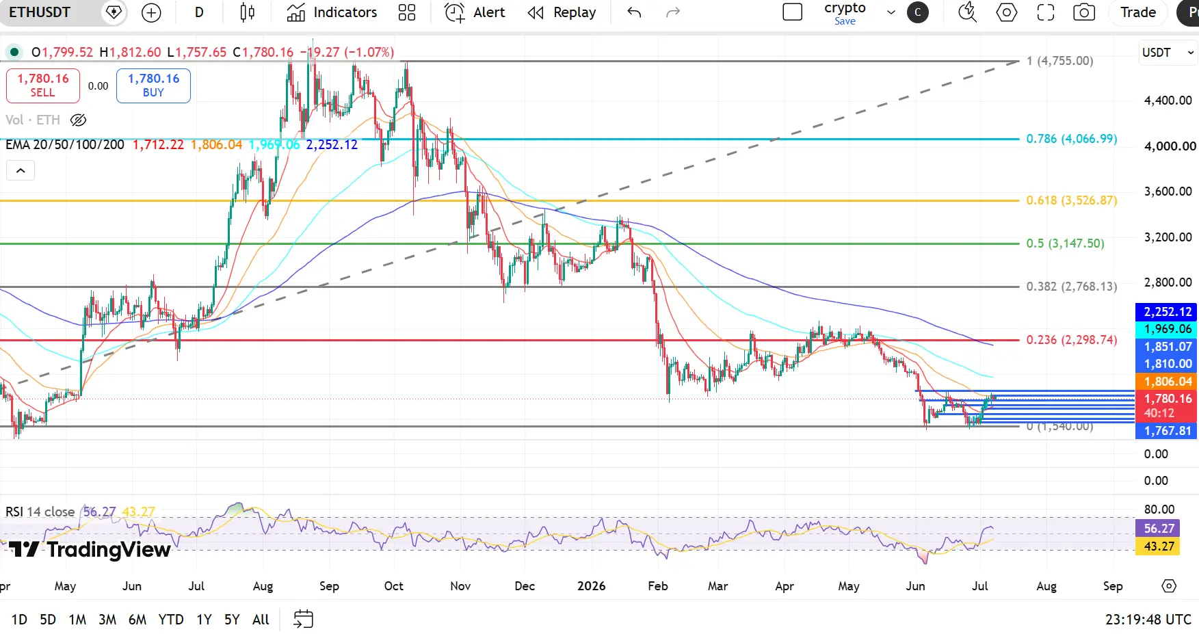The height and width of the screenshot is (634, 1199).
Task: Open the indicator templates grid icon
Action: (407, 12)
